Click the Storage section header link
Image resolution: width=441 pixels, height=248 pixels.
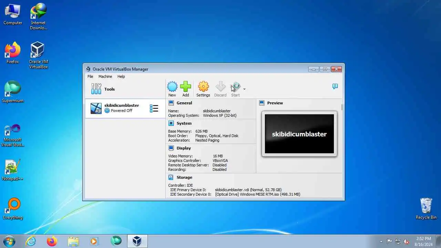(184, 177)
